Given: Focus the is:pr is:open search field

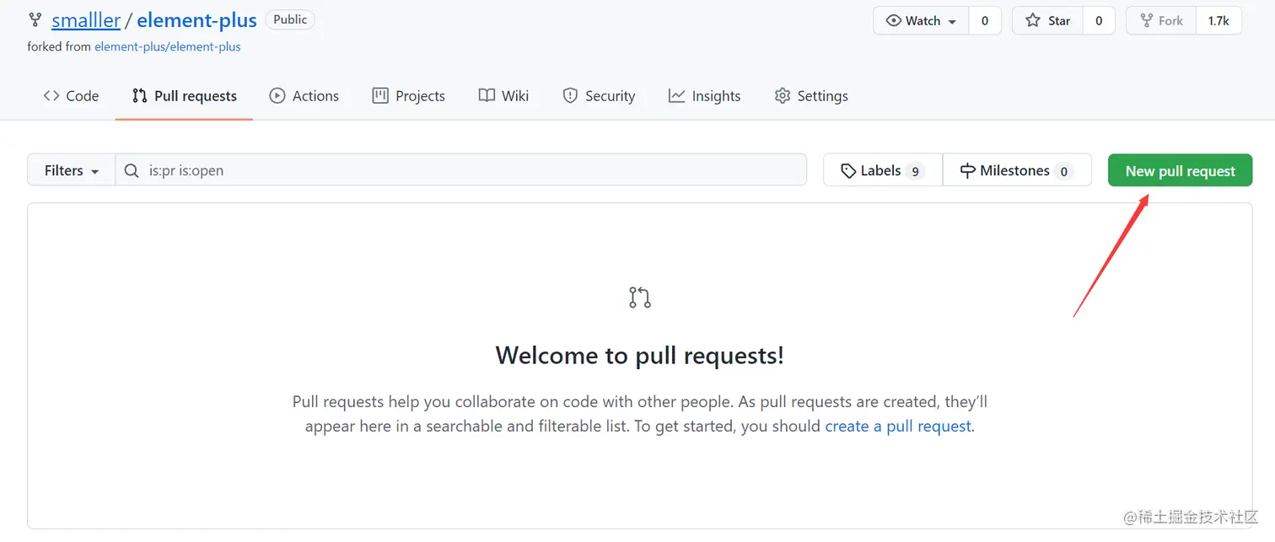Looking at the screenshot, I should [461, 170].
